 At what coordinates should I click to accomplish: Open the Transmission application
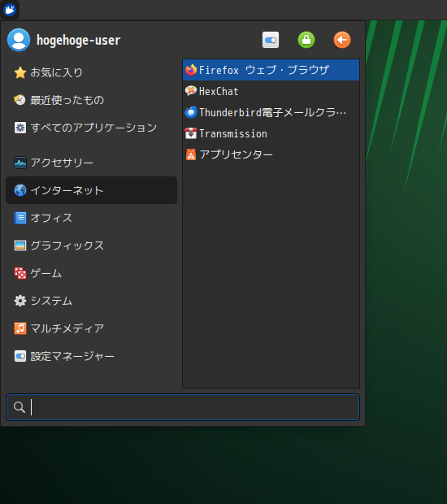pyautogui.click(x=271, y=133)
